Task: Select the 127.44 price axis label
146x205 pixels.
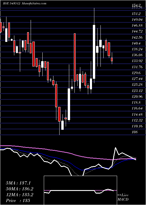Action: [x=137, y=79]
